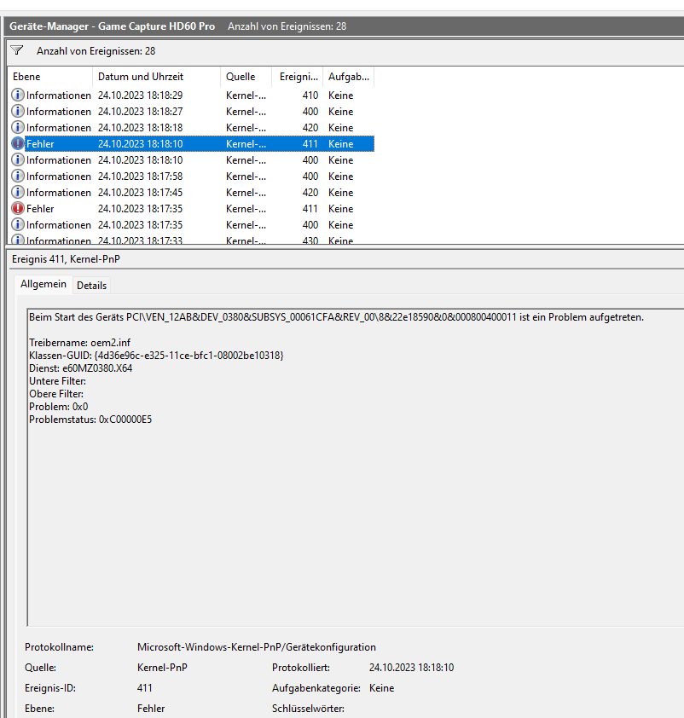Switch to the Details tab
This screenshot has width=684, height=718.
(91, 286)
